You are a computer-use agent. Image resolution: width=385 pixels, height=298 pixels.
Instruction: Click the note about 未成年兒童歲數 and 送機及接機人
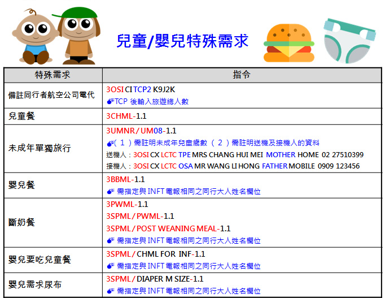pyautogui.click(x=217, y=142)
